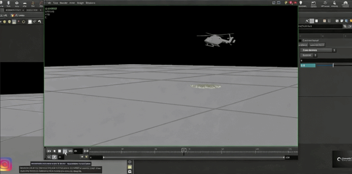Click the highlighted gray square icon in parameter toolbar
The height and width of the screenshot is (174, 352).
click(x=312, y=21)
